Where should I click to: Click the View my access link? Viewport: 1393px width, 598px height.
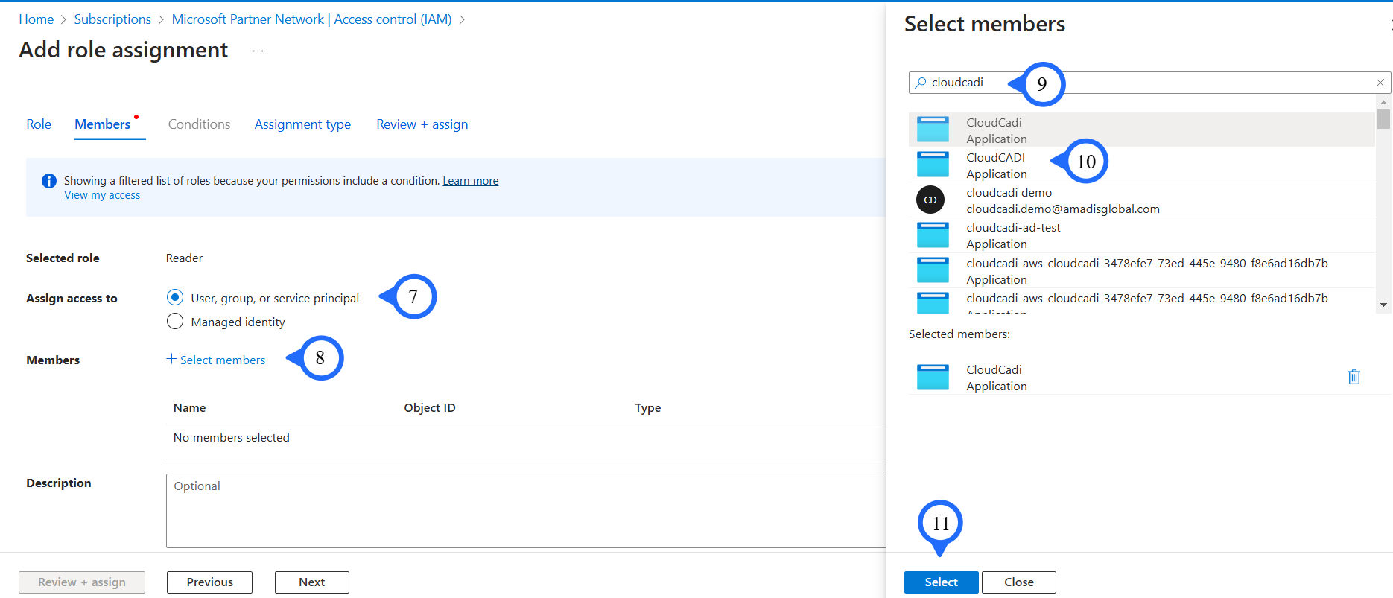point(102,195)
